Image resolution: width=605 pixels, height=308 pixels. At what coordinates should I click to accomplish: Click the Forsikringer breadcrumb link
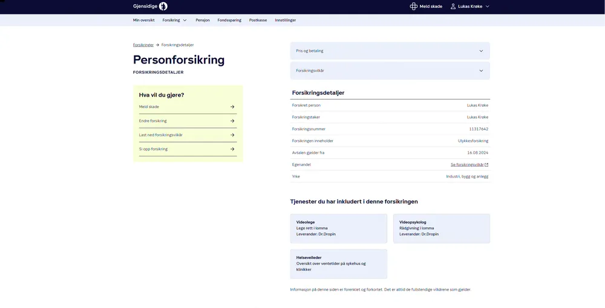(x=143, y=45)
